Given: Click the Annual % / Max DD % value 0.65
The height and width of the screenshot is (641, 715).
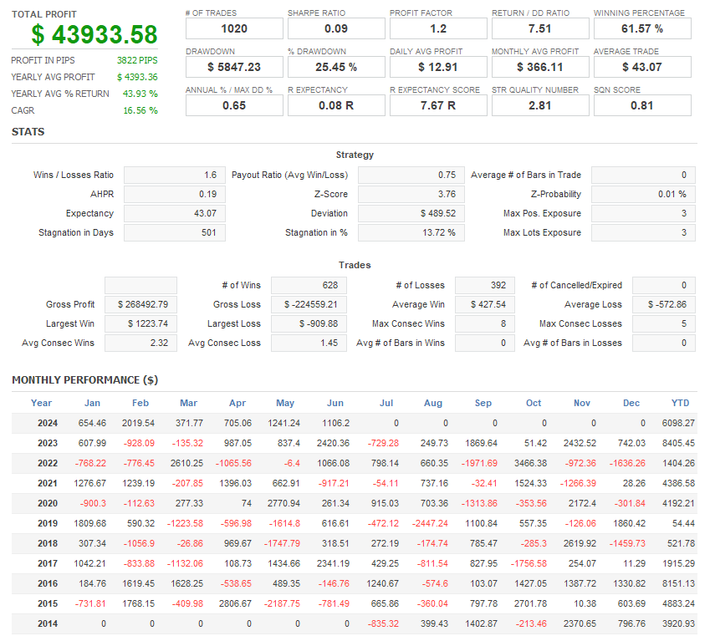Looking at the screenshot, I should [234, 105].
